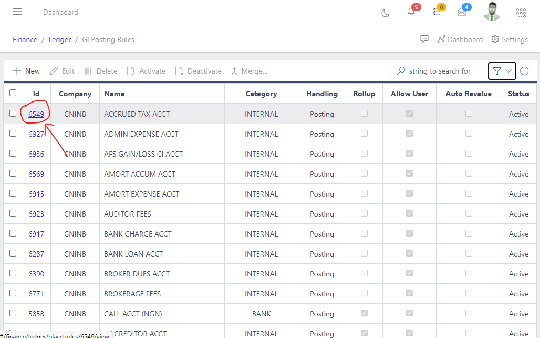Open record ID 6549 link
The height and width of the screenshot is (338, 540).
pyautogui.click(x=36, y=114)
